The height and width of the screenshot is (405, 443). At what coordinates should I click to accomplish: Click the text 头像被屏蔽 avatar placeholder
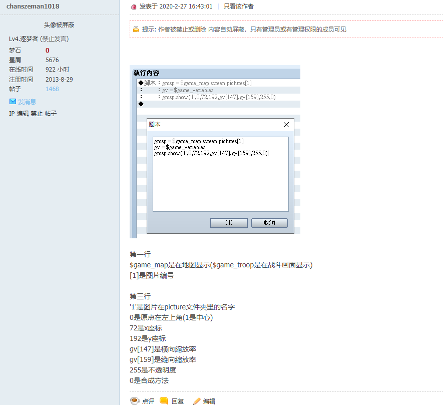(x=59, y=25)
